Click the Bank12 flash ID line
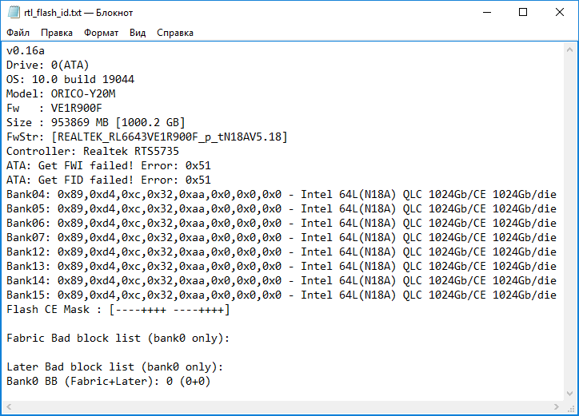579x416 pixels. (x=282, y=252)
